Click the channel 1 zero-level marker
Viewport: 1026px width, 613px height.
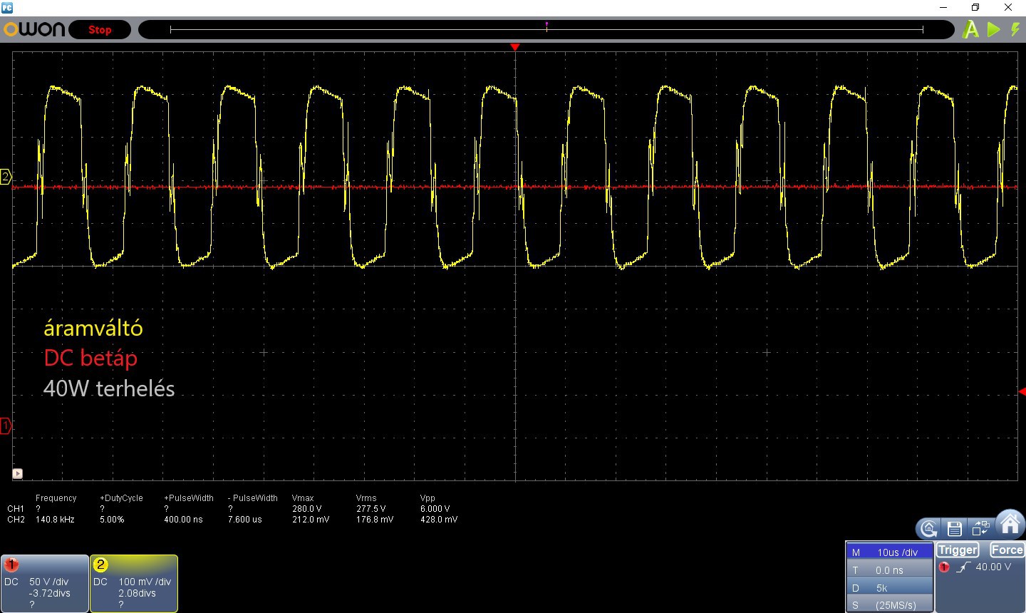point(6,426)
